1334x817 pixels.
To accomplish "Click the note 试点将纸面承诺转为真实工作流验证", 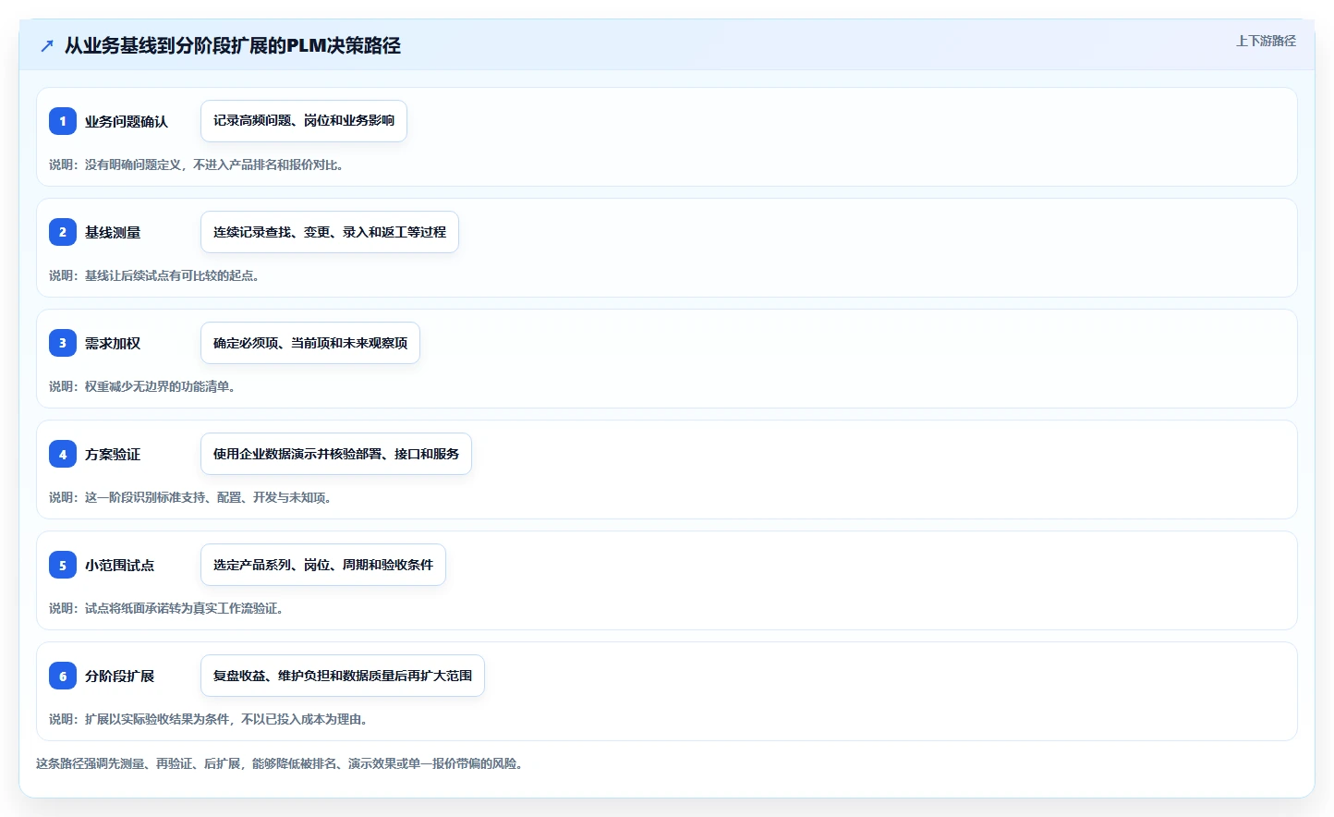I will [x=167, y=608].
